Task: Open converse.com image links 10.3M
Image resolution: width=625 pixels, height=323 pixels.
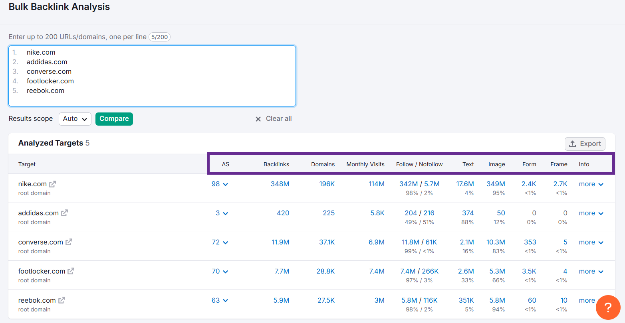Action: [496, 242]
